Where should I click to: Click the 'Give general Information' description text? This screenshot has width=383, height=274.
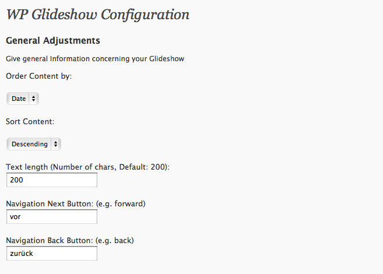coord(95,58)
